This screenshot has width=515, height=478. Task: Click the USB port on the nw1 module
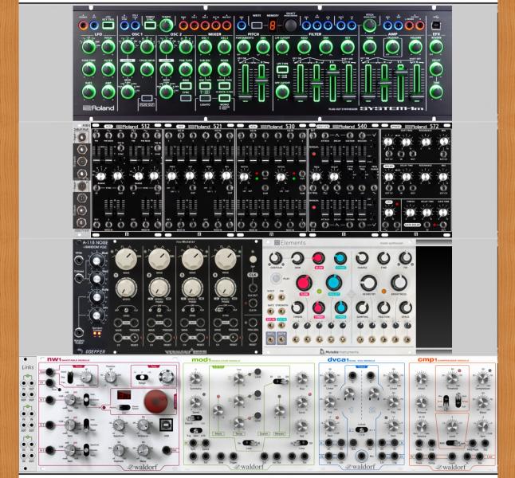tap(167, 425)
